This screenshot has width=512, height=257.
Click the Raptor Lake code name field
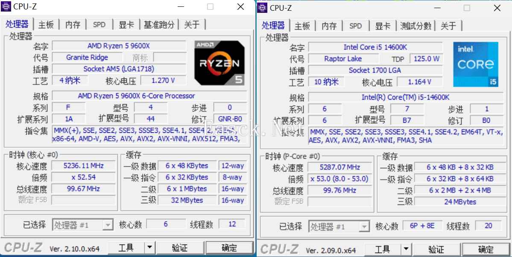(343, 59)
